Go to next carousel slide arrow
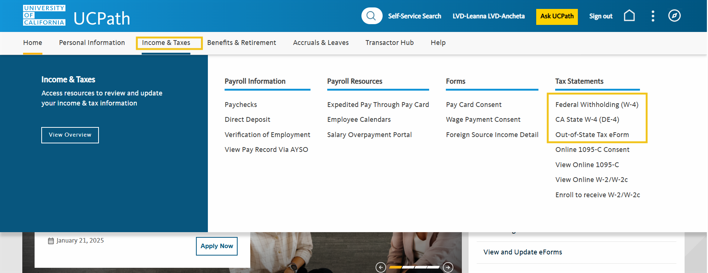The width and height of the screenshot is (708, 273). 448,267
